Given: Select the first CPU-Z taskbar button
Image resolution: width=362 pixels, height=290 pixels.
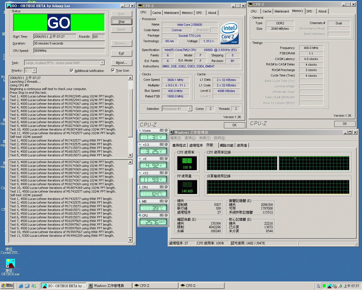Looking at the screenshot, I should [x=155, y=286].
